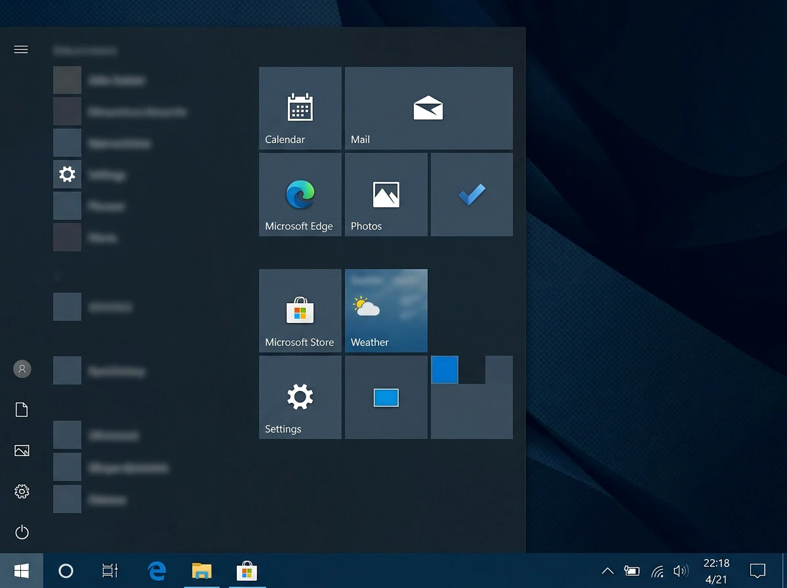
Task: Open the Microsoft Store tile
Action: click(300, 310)
